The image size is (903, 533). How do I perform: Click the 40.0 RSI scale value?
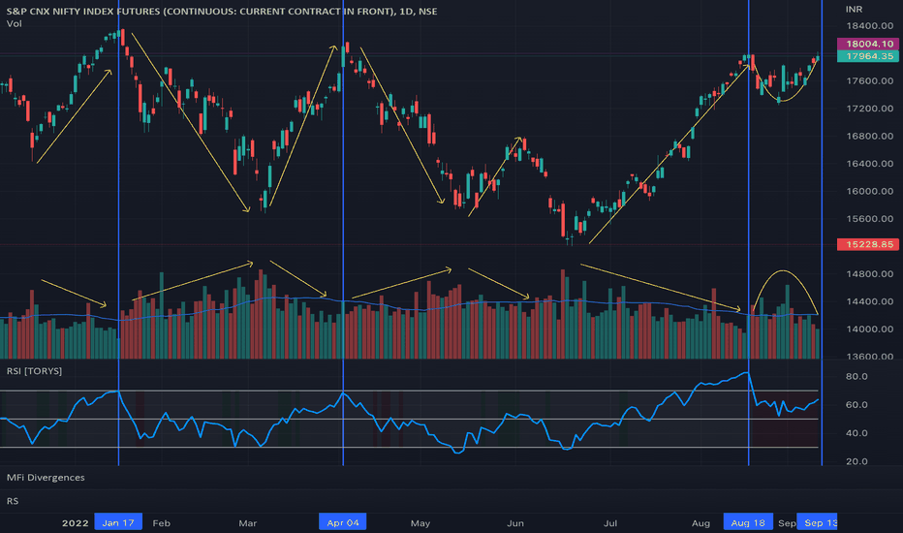pyautogui.click(x=856, y=433)
